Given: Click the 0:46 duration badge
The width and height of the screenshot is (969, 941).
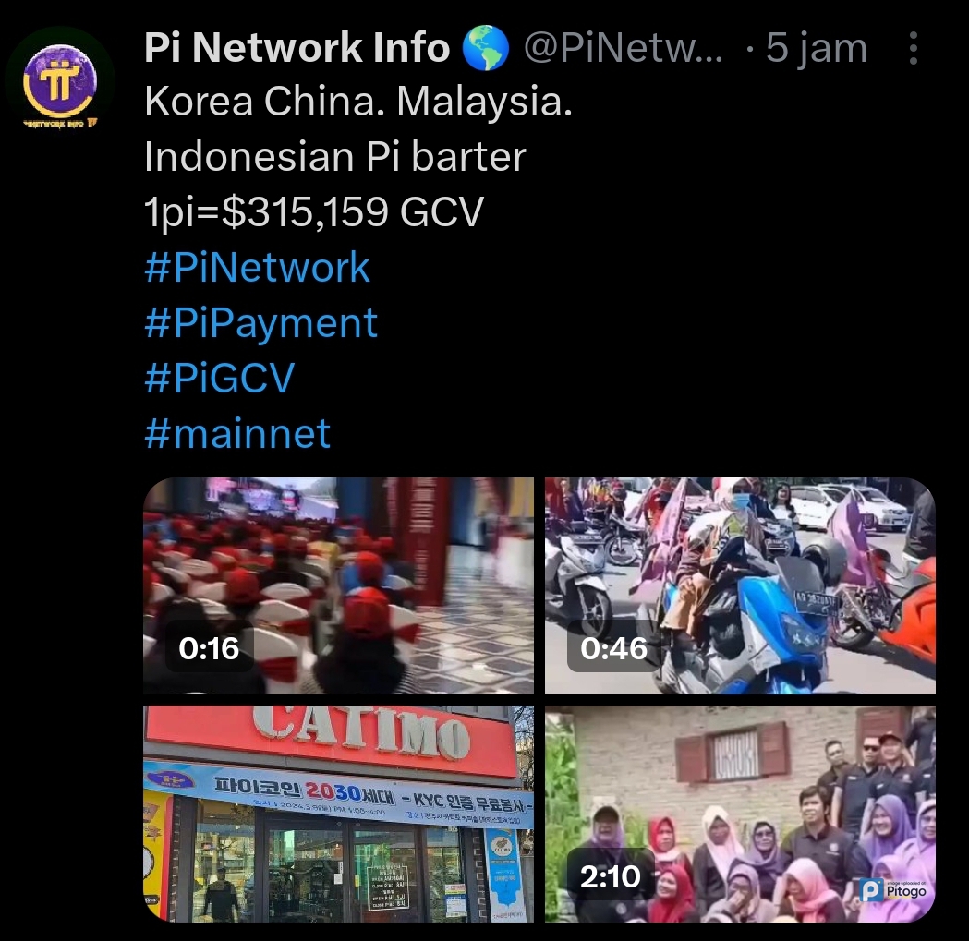Looking at the screenshot, I should (x=613, y=648).
